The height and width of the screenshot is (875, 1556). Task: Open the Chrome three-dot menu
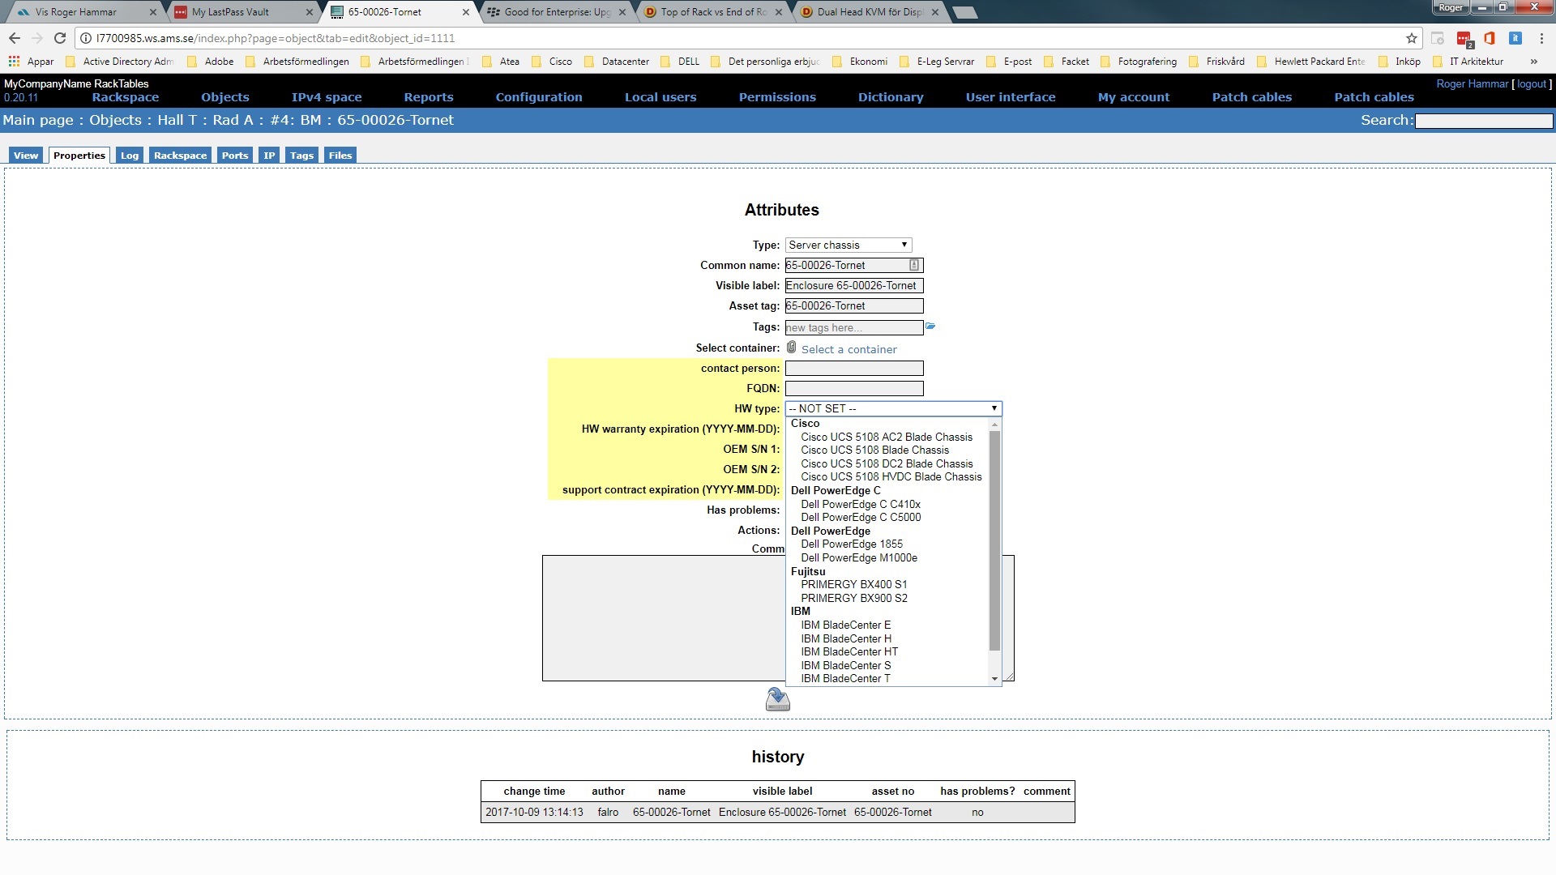(1541, 38)
